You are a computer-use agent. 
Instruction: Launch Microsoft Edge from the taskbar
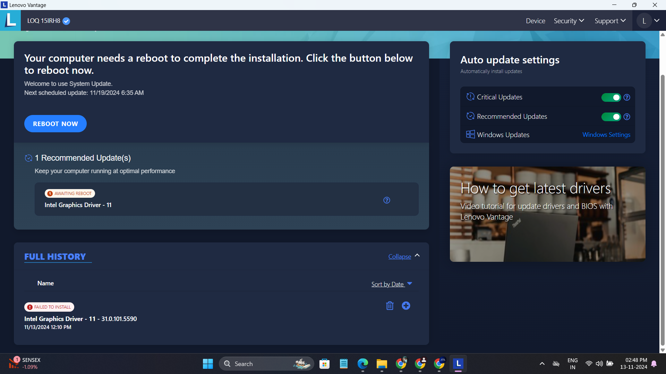point(362,364)
